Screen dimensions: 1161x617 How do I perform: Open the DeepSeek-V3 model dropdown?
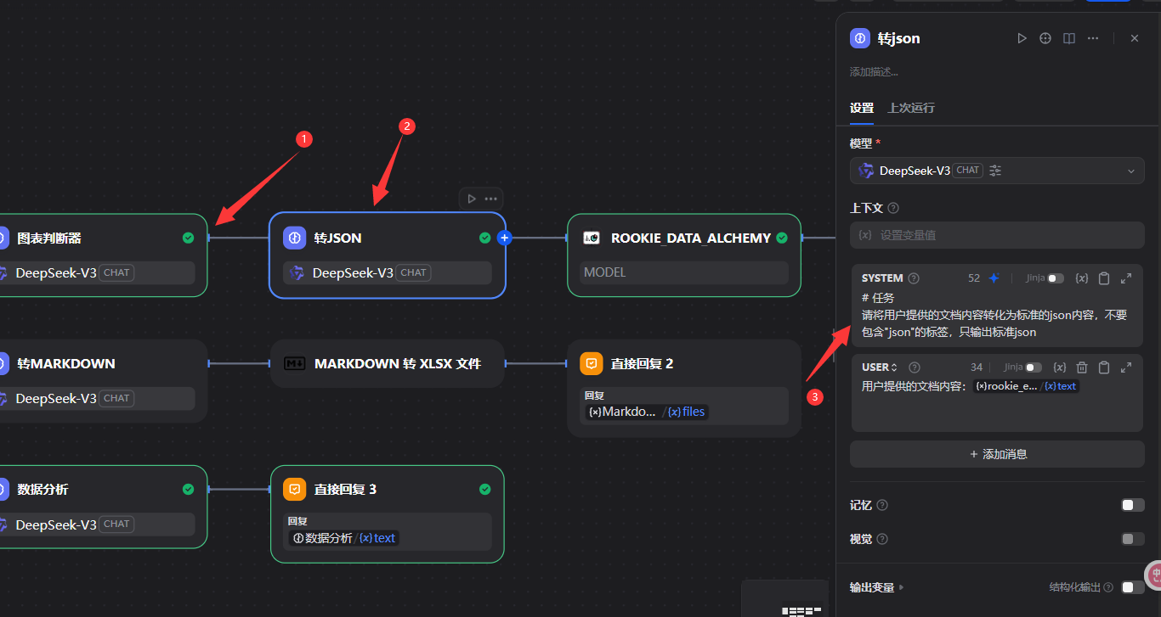[997, 171]
